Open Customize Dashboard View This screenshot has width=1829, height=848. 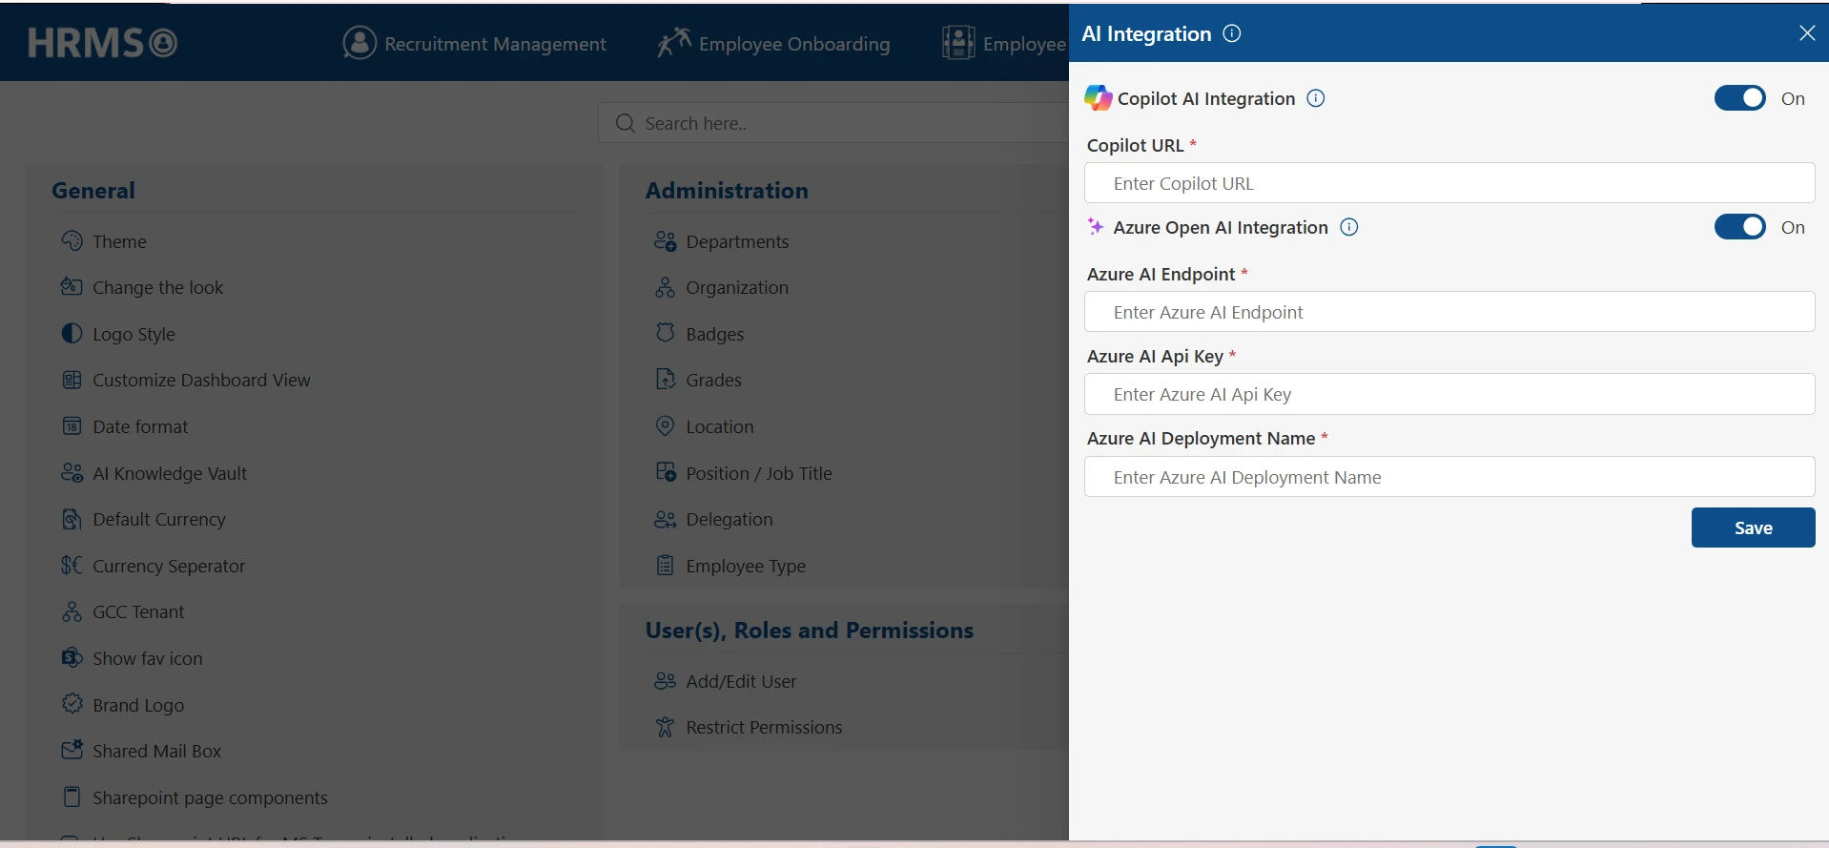click(201, 380)
